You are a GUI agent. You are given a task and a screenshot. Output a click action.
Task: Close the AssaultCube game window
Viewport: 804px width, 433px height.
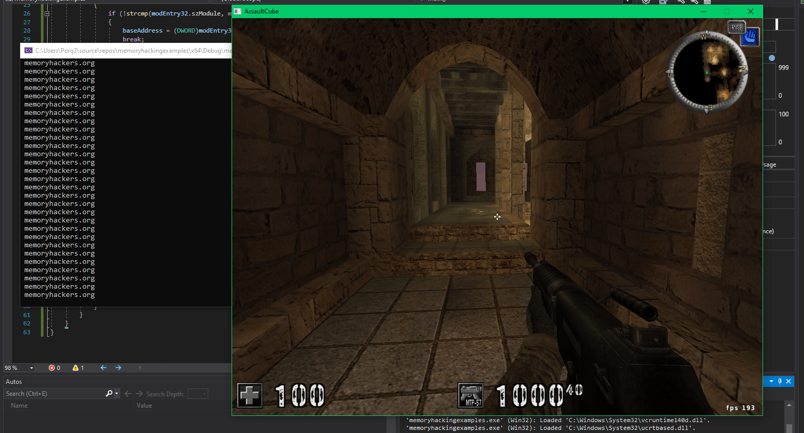750,11
